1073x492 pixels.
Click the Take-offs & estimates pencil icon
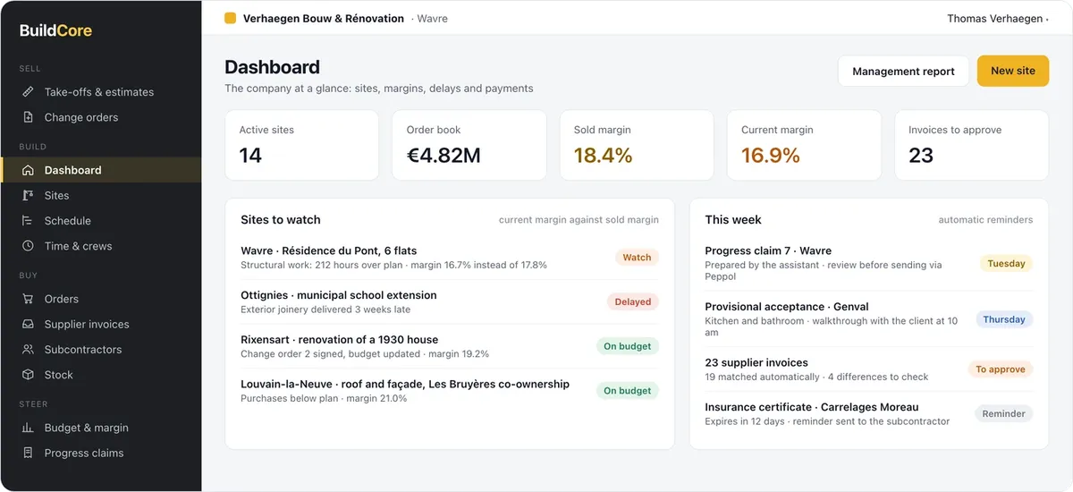pyautogui.click(x=28, y=92)
